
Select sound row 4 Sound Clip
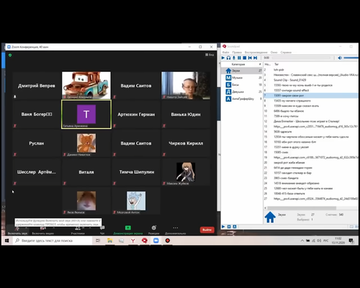point(311,80)
